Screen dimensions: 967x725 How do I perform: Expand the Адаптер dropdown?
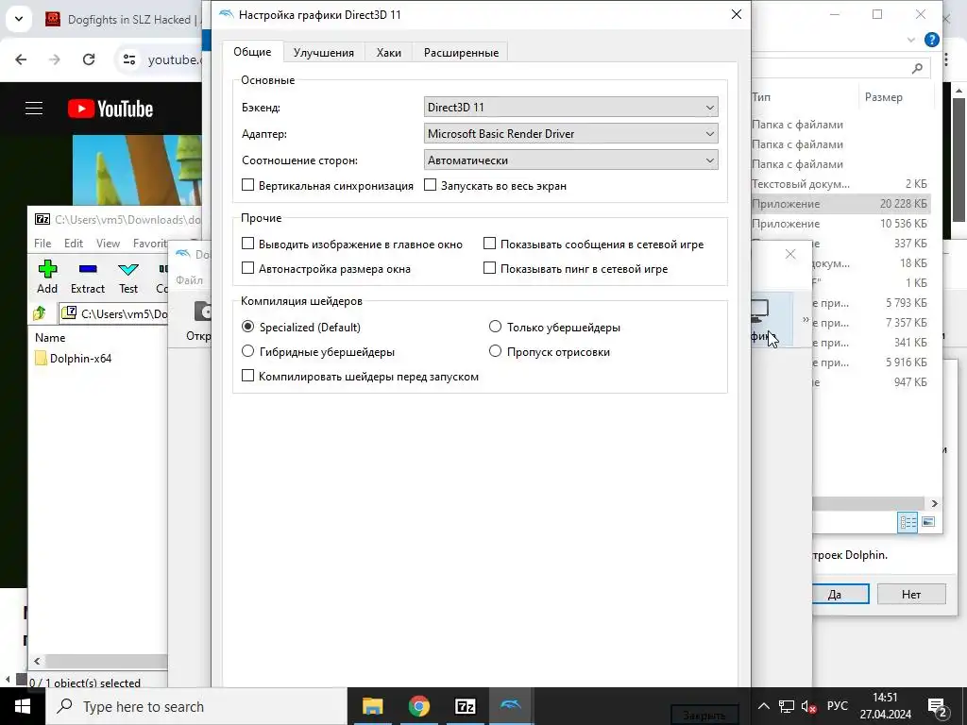(570, 134)
